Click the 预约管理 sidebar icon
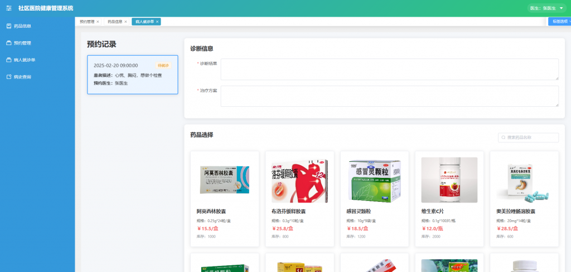The width and height of the screenshot is (571, 272). 9,43
